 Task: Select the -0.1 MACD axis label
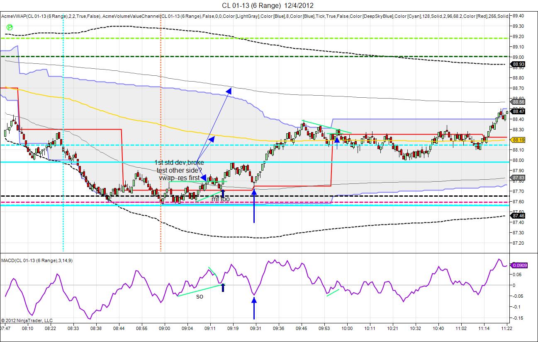(x=517, y=307)
